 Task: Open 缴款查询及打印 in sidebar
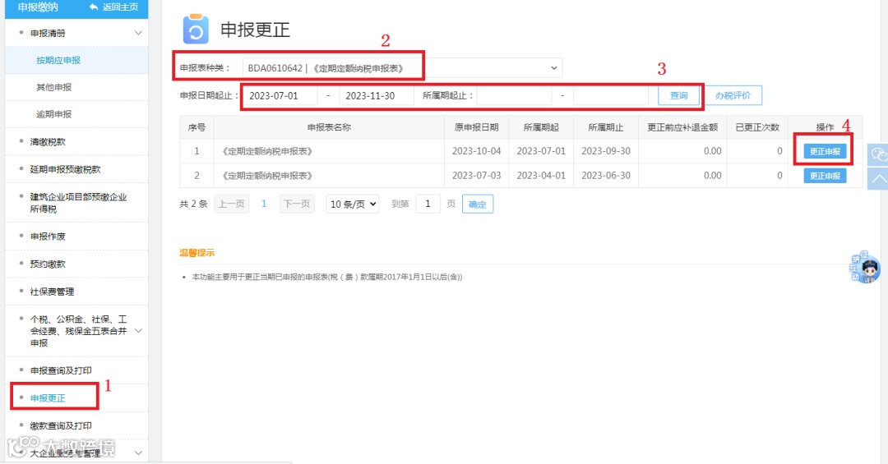point(61,425)
